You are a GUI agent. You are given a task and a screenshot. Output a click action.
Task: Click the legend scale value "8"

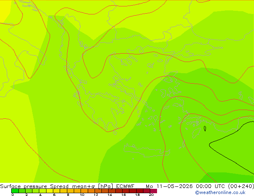[x=68, y=195]
